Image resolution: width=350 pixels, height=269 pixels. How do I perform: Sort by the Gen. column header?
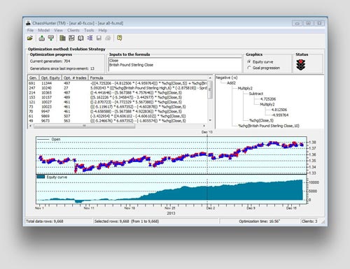click(x=33, y=78)
